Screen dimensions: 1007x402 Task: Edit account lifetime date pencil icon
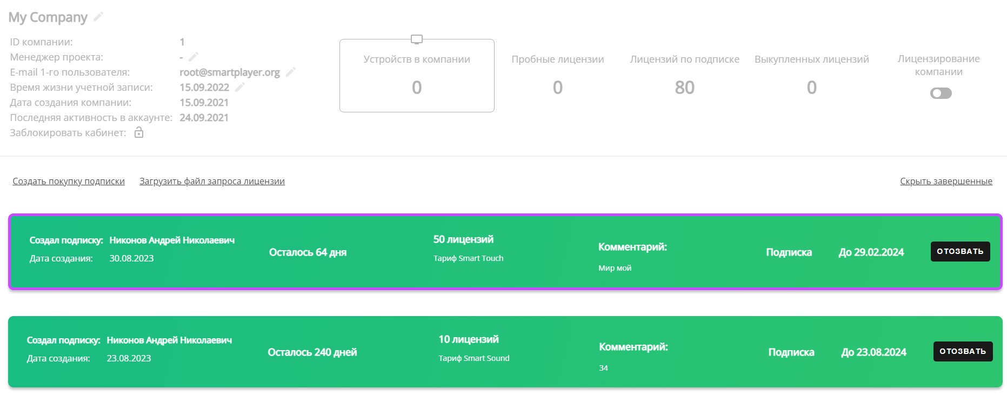point(240,87)
